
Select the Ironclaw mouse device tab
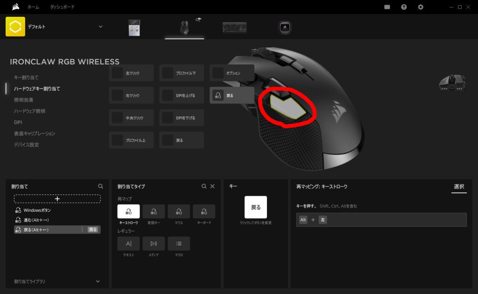[x=184, y=28]
